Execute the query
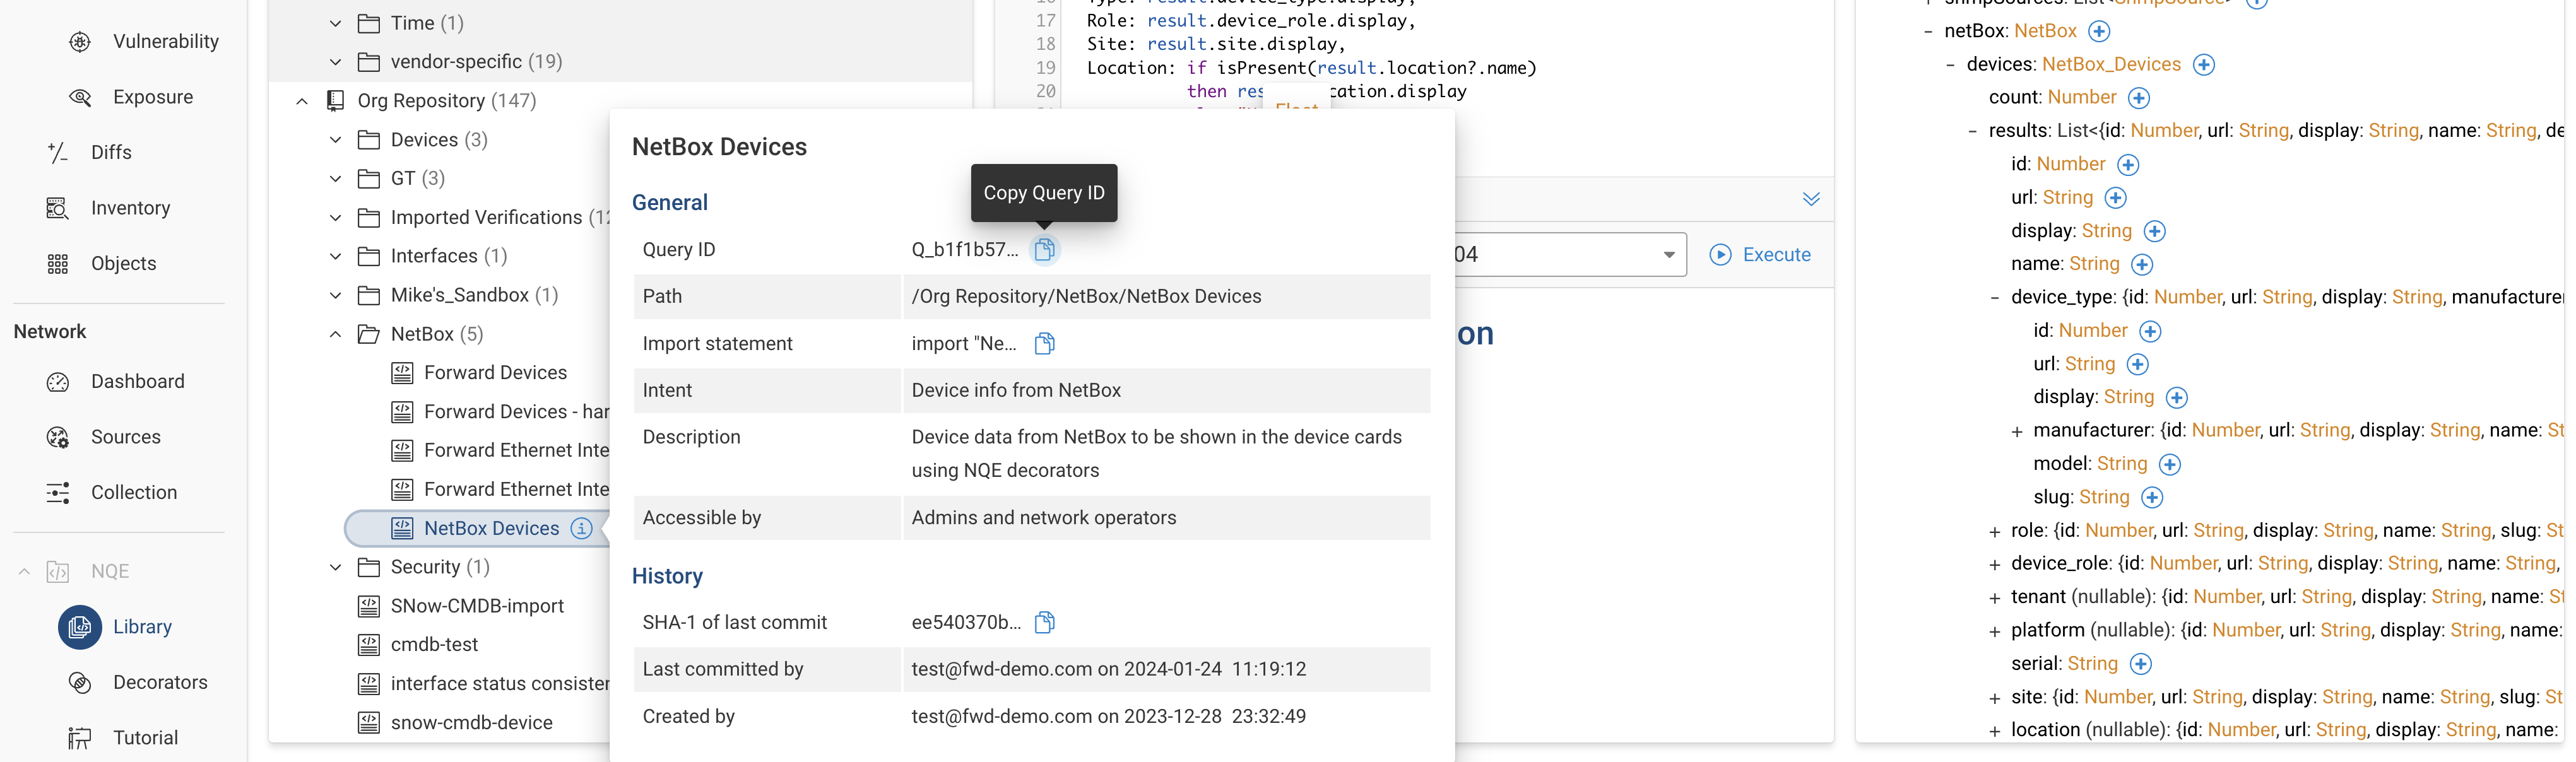The image size is (2576, 762). pyautogui.click(x=1760, y=255)
